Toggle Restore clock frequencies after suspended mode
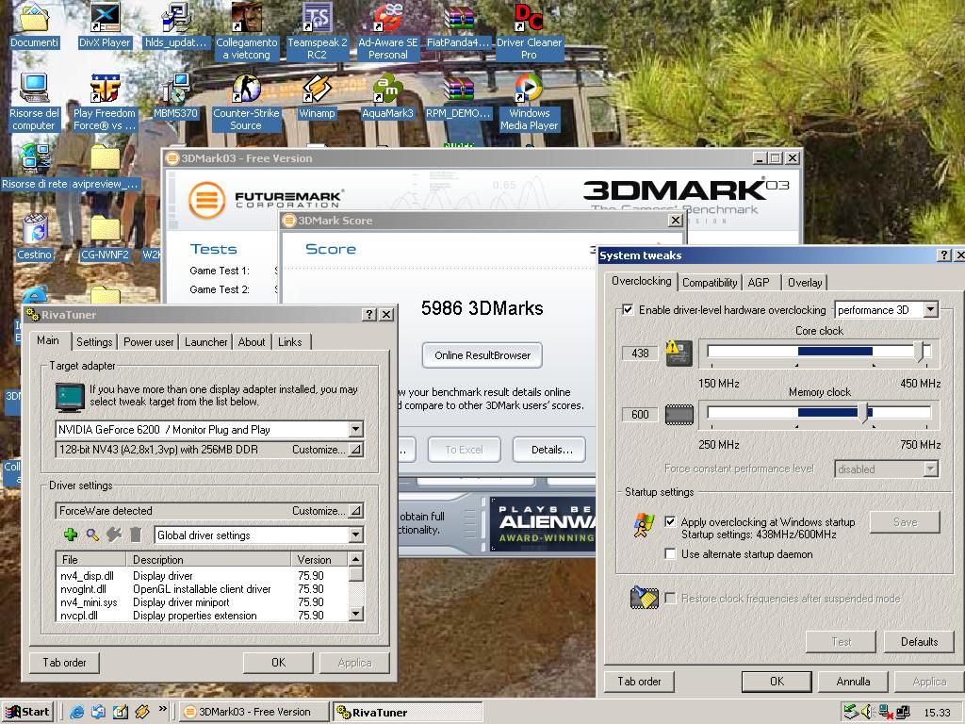The width and height of the screenshot is (965, 724). click(670, 598)
